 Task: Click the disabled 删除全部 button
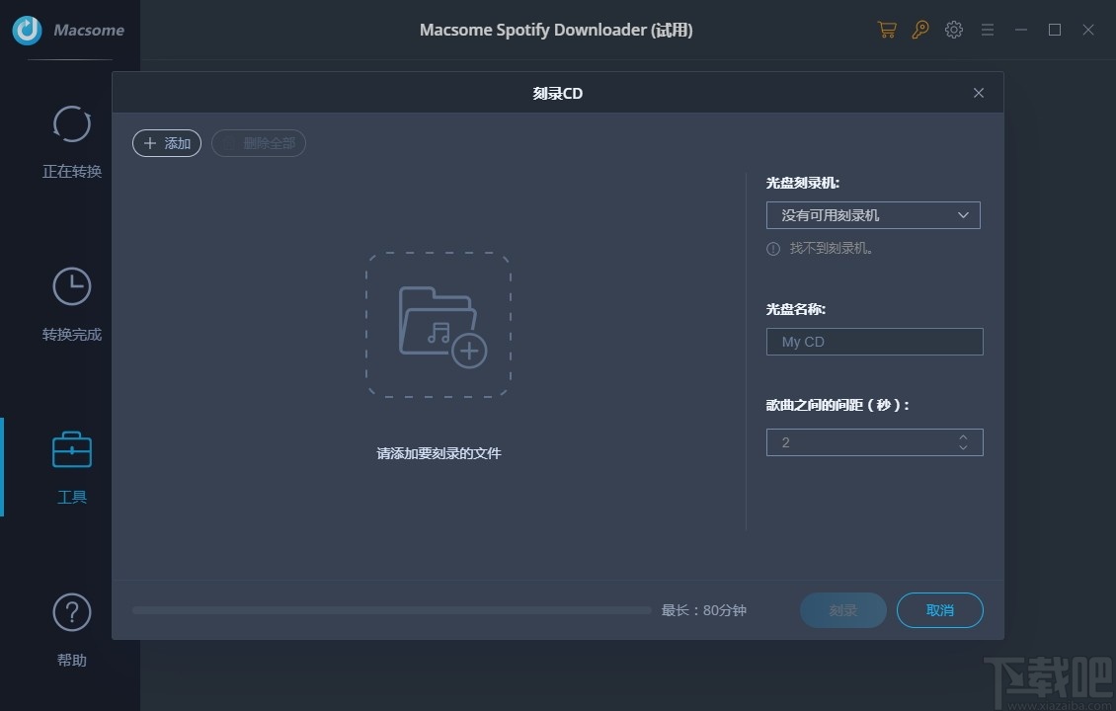(259, 143)
